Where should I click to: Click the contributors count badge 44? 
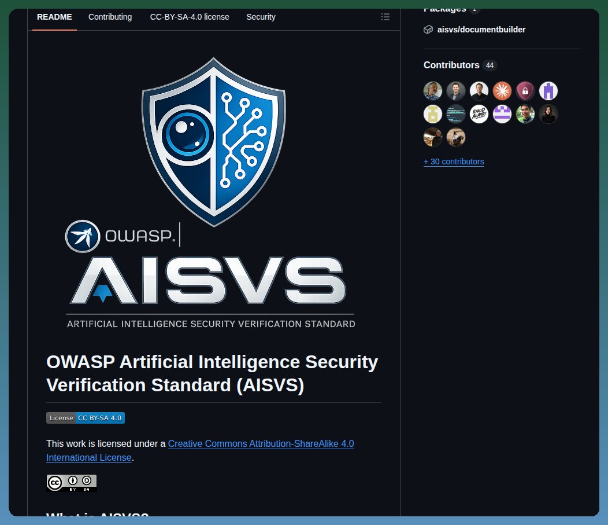click(x=490, y=65)
